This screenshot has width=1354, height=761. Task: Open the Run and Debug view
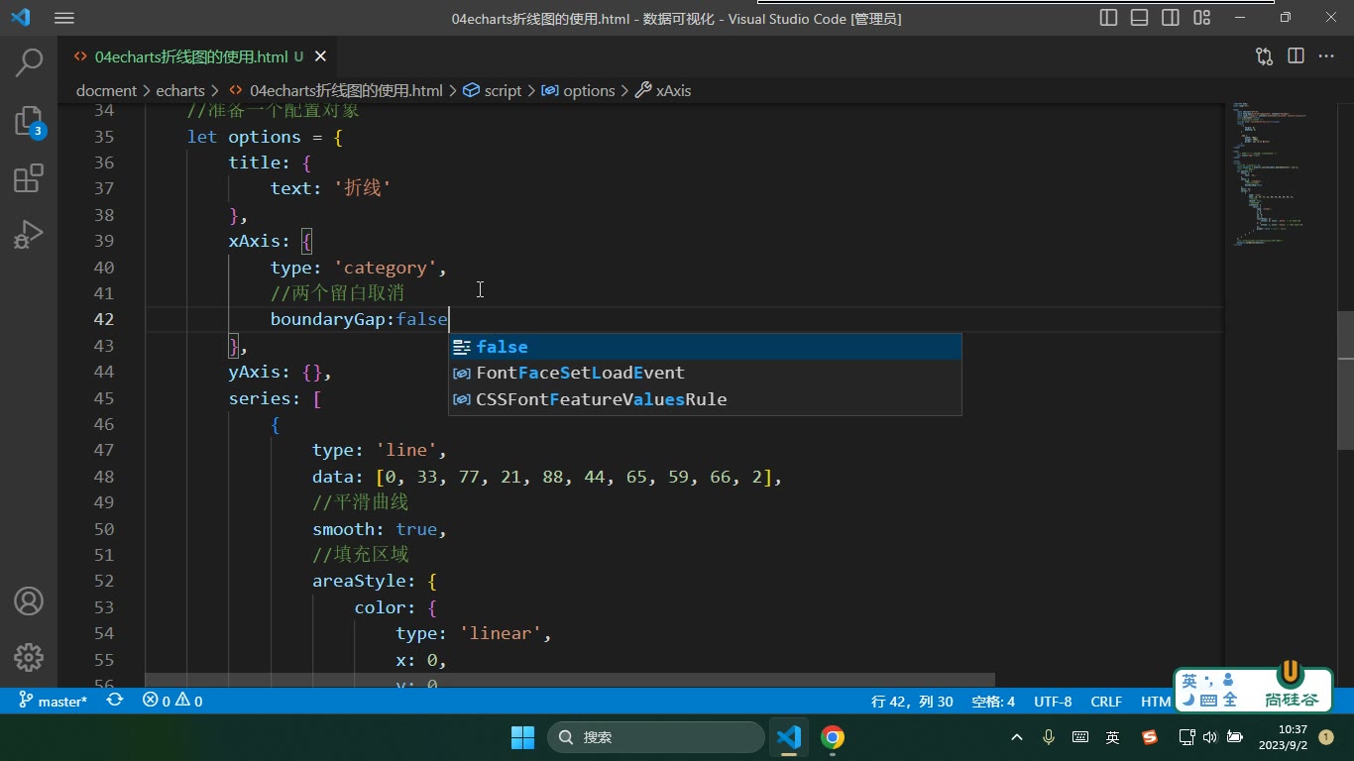coord(29,235)
